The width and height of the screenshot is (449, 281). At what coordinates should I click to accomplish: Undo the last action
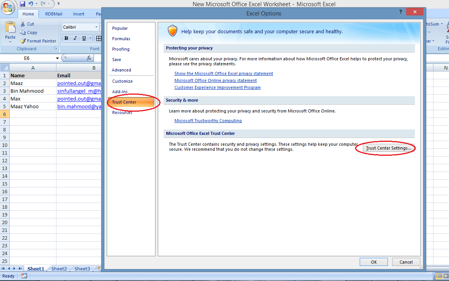tap(31, 4)
